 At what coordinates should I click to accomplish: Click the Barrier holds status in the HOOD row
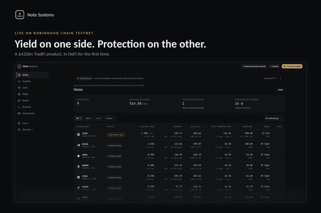tap(115, 189)
